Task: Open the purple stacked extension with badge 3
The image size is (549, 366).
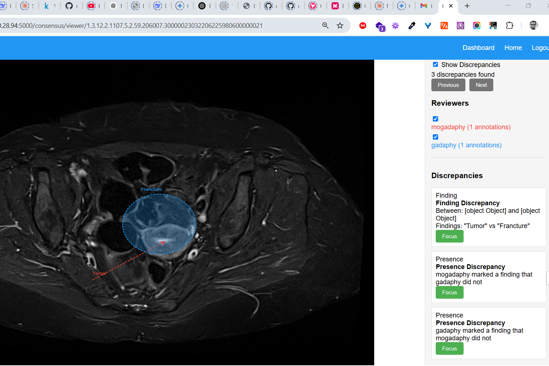Action: point(380,26)
